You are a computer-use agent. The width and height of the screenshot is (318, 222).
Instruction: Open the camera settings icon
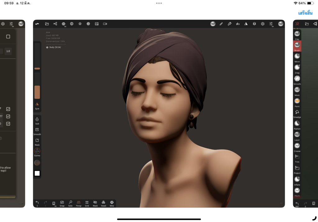click(105, 24)
